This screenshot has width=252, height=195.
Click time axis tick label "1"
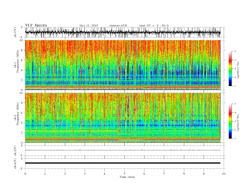45,174
